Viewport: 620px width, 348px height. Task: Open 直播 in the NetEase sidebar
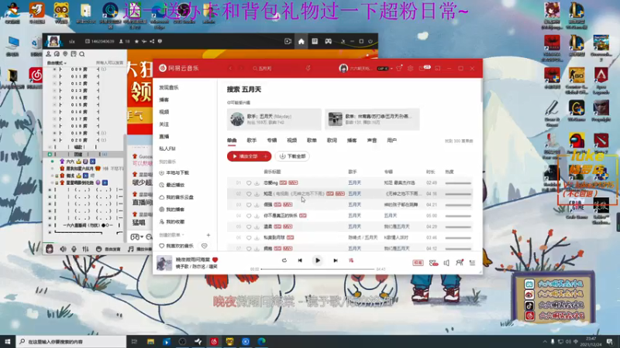[164, 137]
